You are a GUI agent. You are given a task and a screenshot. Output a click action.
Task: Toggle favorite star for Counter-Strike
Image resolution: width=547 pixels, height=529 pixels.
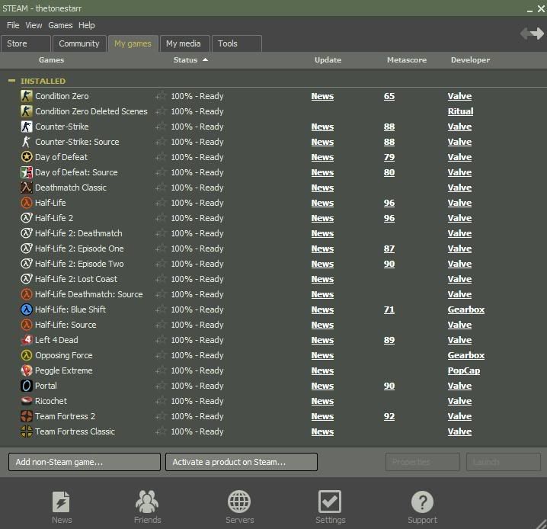tap(162, 127)
